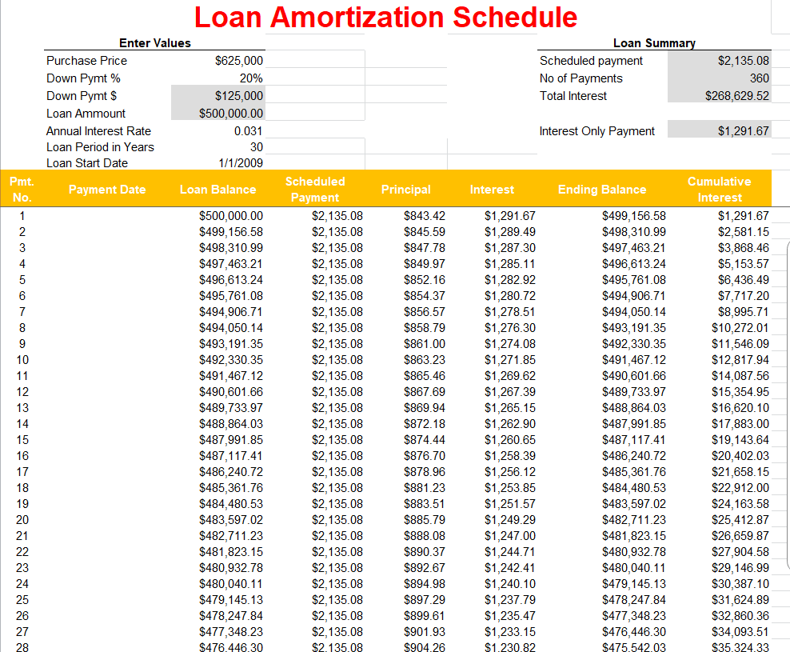This screenshot has width=790, height=652.
Task: Select the Loan Amortization Schedule title
Action: tap(385, 17)
